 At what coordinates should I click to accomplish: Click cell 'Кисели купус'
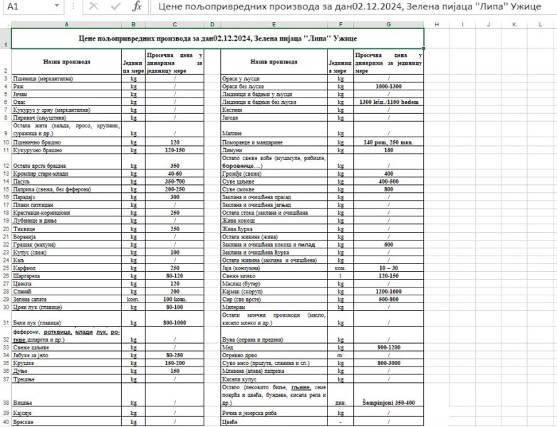[274, 379]
